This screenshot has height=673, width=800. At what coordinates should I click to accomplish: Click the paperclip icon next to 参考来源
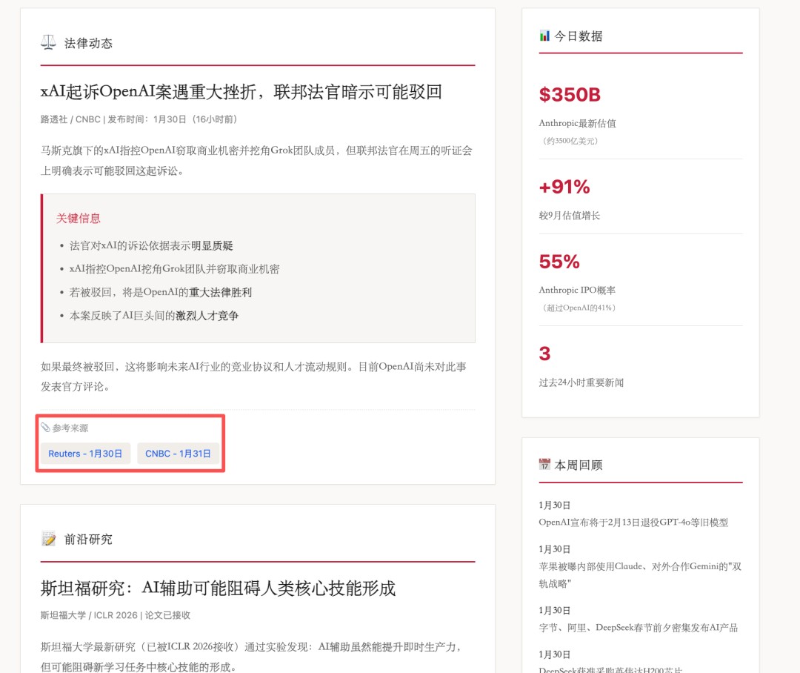(x=45, y=428)
